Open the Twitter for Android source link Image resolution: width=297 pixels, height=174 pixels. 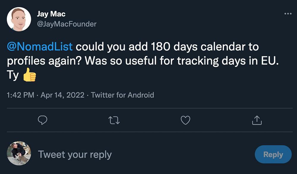122,95
